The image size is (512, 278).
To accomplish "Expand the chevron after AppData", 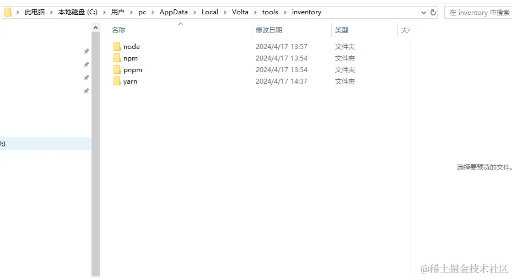I will (195, 13).
